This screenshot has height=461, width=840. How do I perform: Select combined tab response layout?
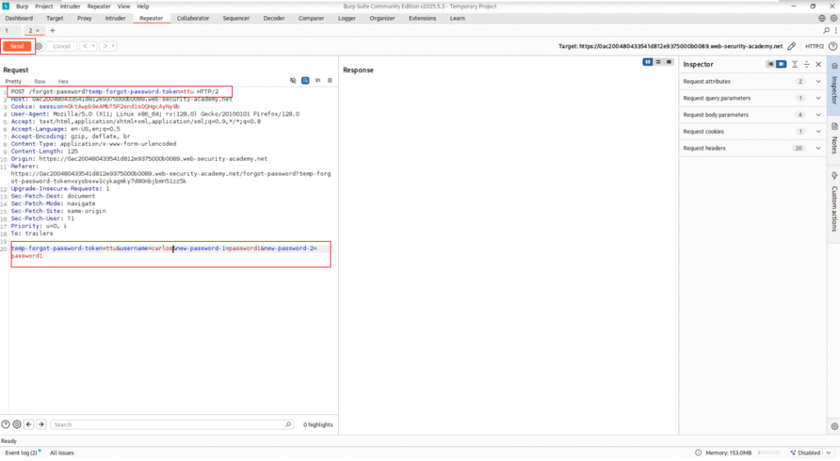tap(669, 62)
